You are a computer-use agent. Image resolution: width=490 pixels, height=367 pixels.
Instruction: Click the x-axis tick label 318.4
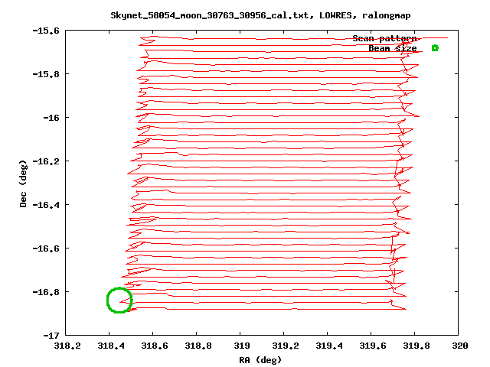(x=111, y=346)
